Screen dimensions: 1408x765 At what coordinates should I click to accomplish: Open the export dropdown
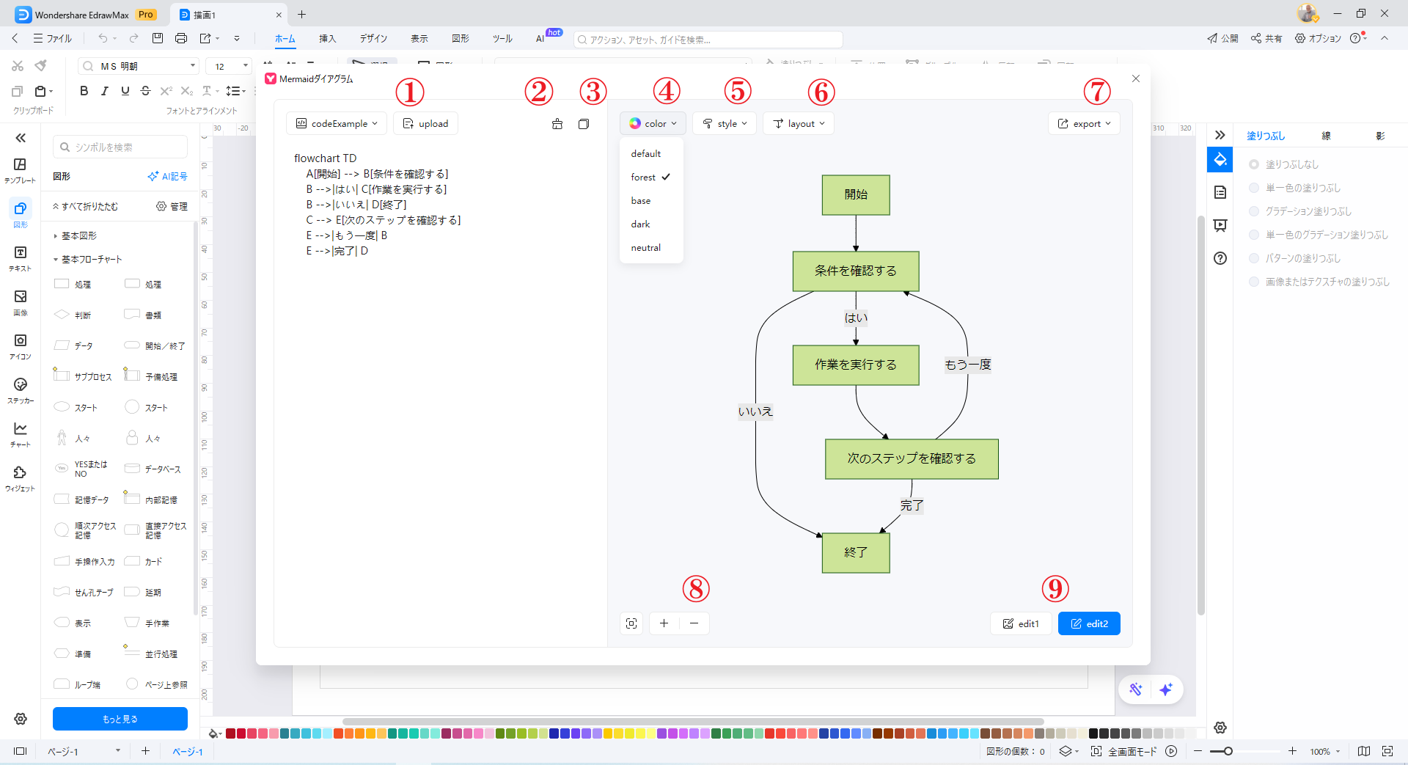(x=1084, y=124)
